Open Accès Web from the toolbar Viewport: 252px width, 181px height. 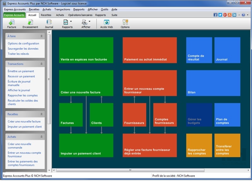(x=106, y=24)
